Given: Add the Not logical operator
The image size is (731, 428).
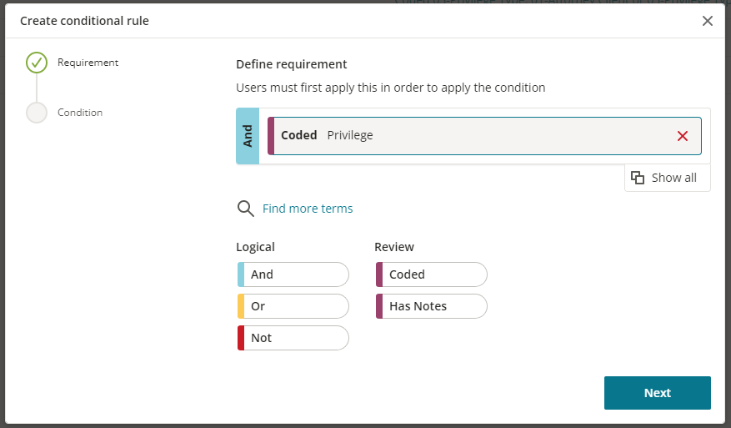Looking at the screenshot, I should [x=293, y=338].
